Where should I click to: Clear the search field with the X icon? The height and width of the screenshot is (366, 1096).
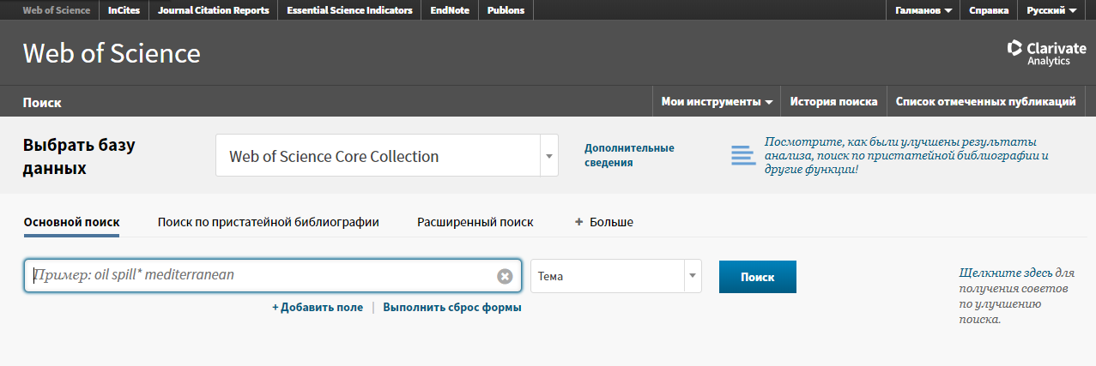(505, 276)
